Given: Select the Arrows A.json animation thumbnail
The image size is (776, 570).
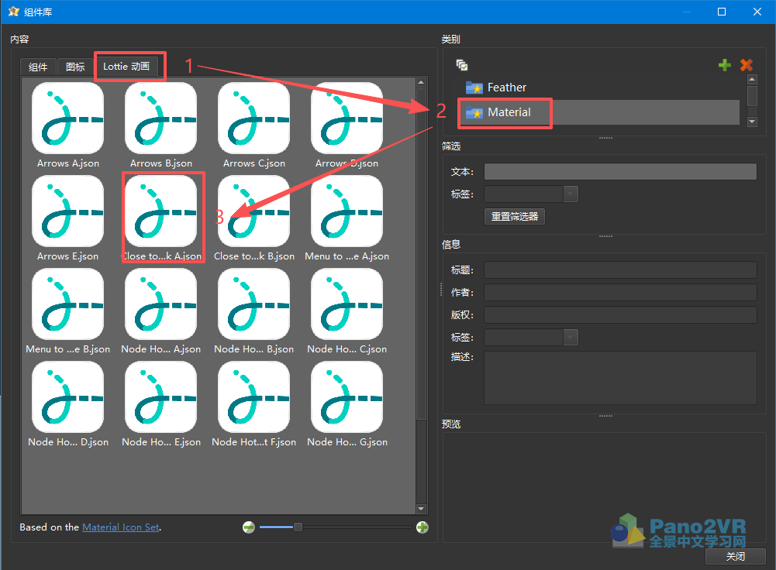Looking at the screenshot, I should [68, 118].
